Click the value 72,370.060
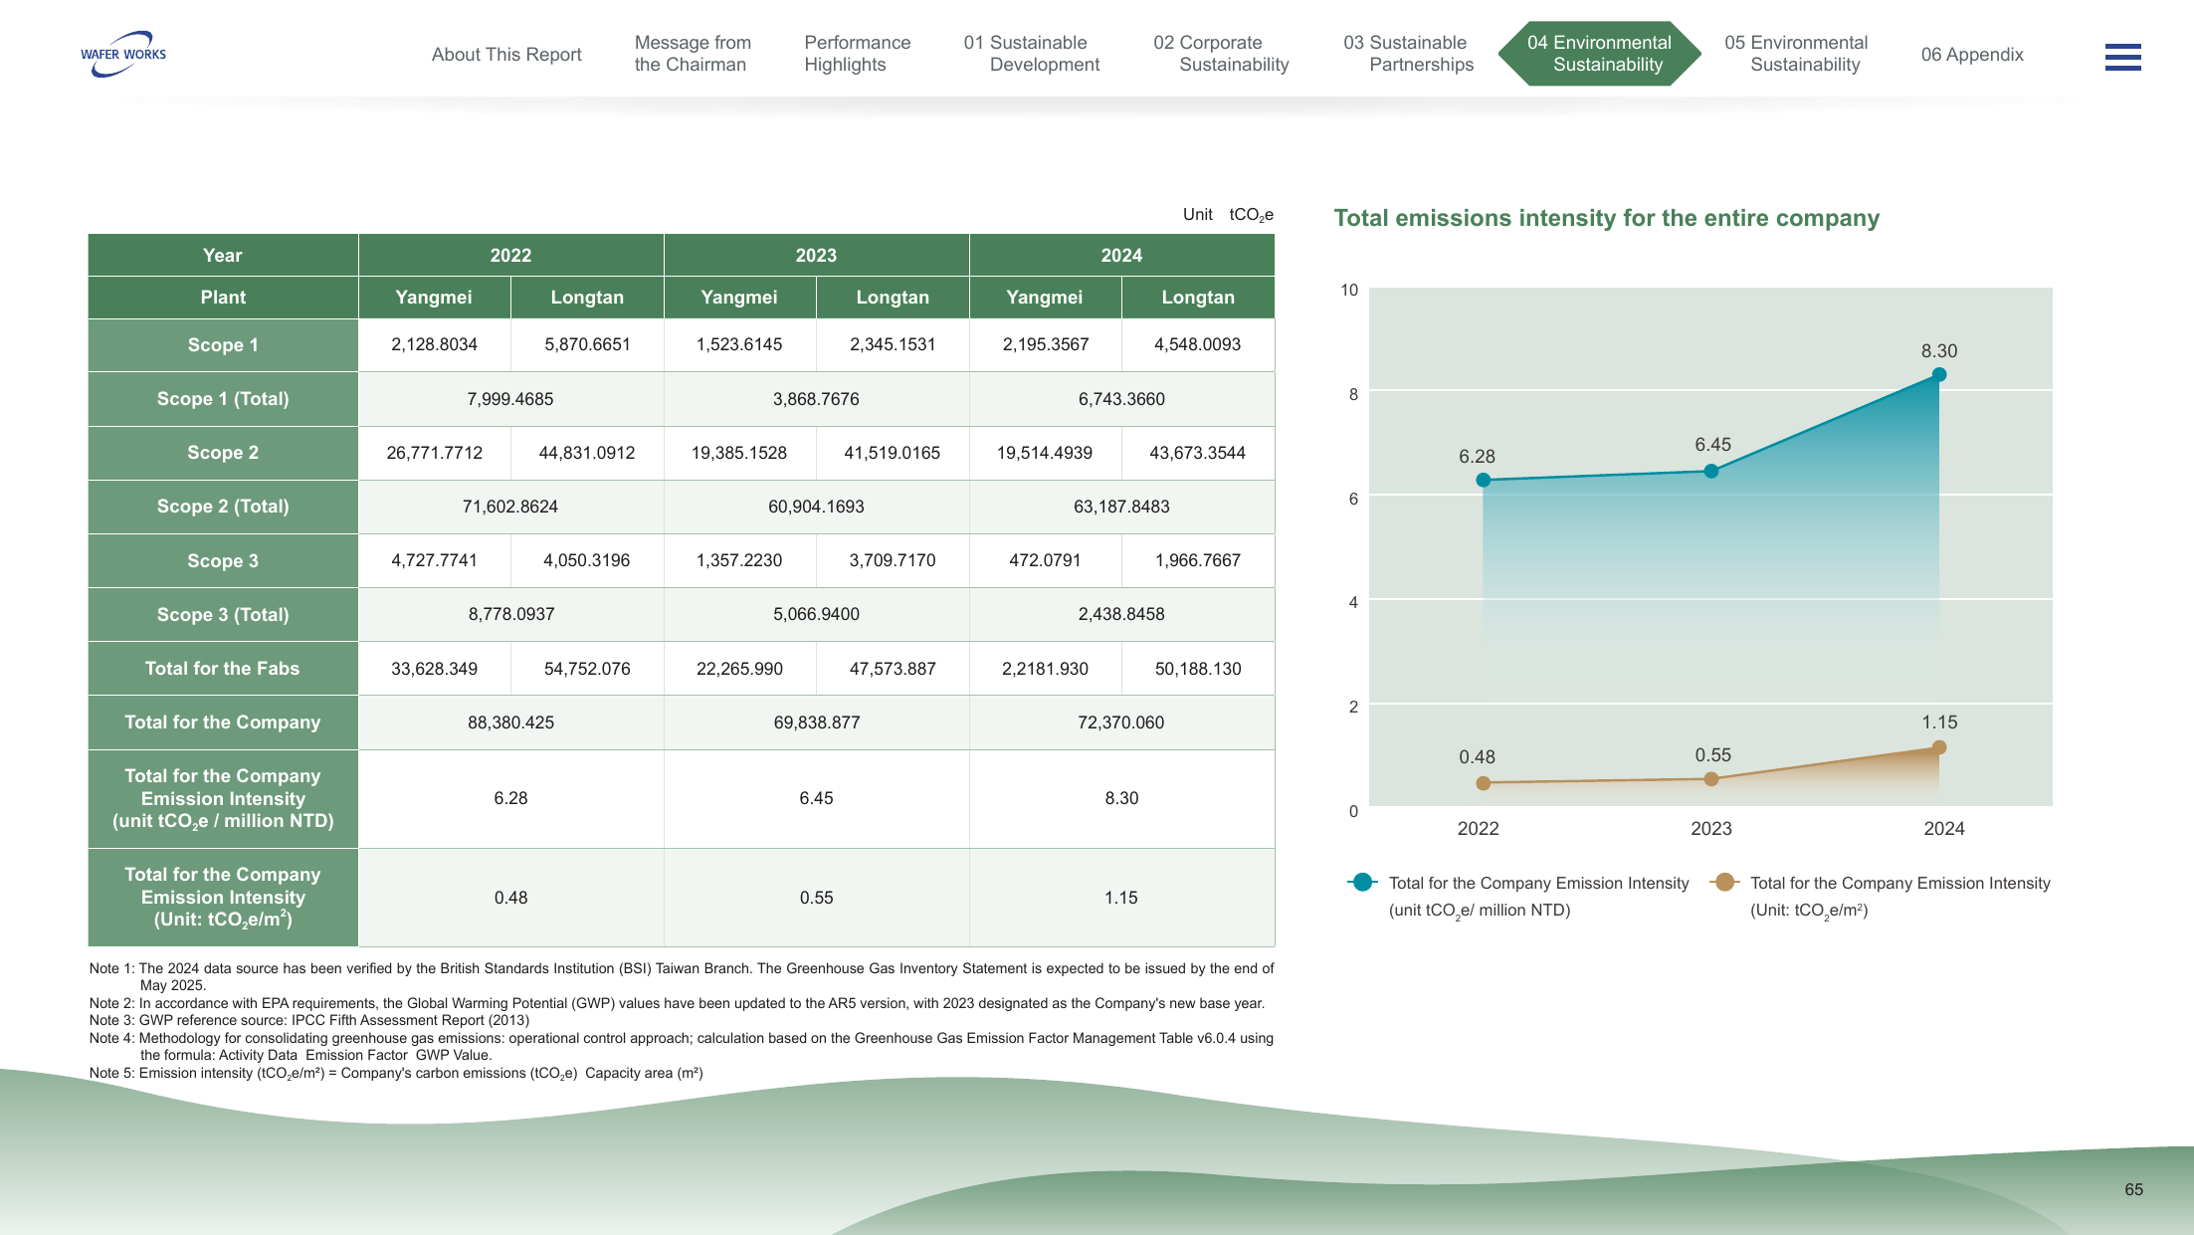 coord(1121,722)
